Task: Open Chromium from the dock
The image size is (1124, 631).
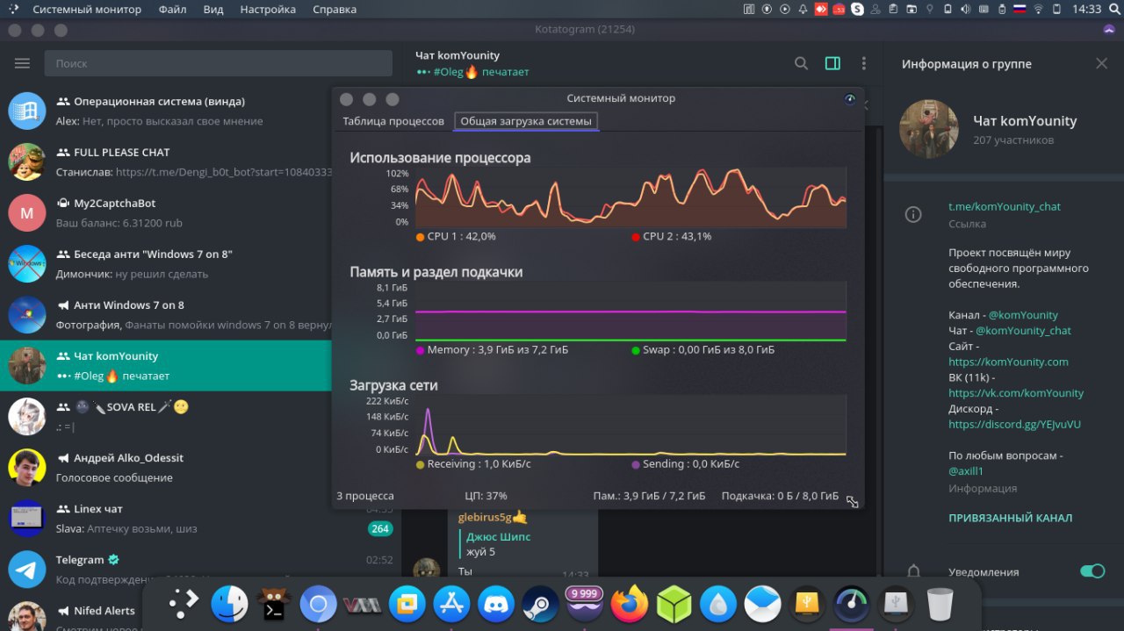Action: click(318, 605)
